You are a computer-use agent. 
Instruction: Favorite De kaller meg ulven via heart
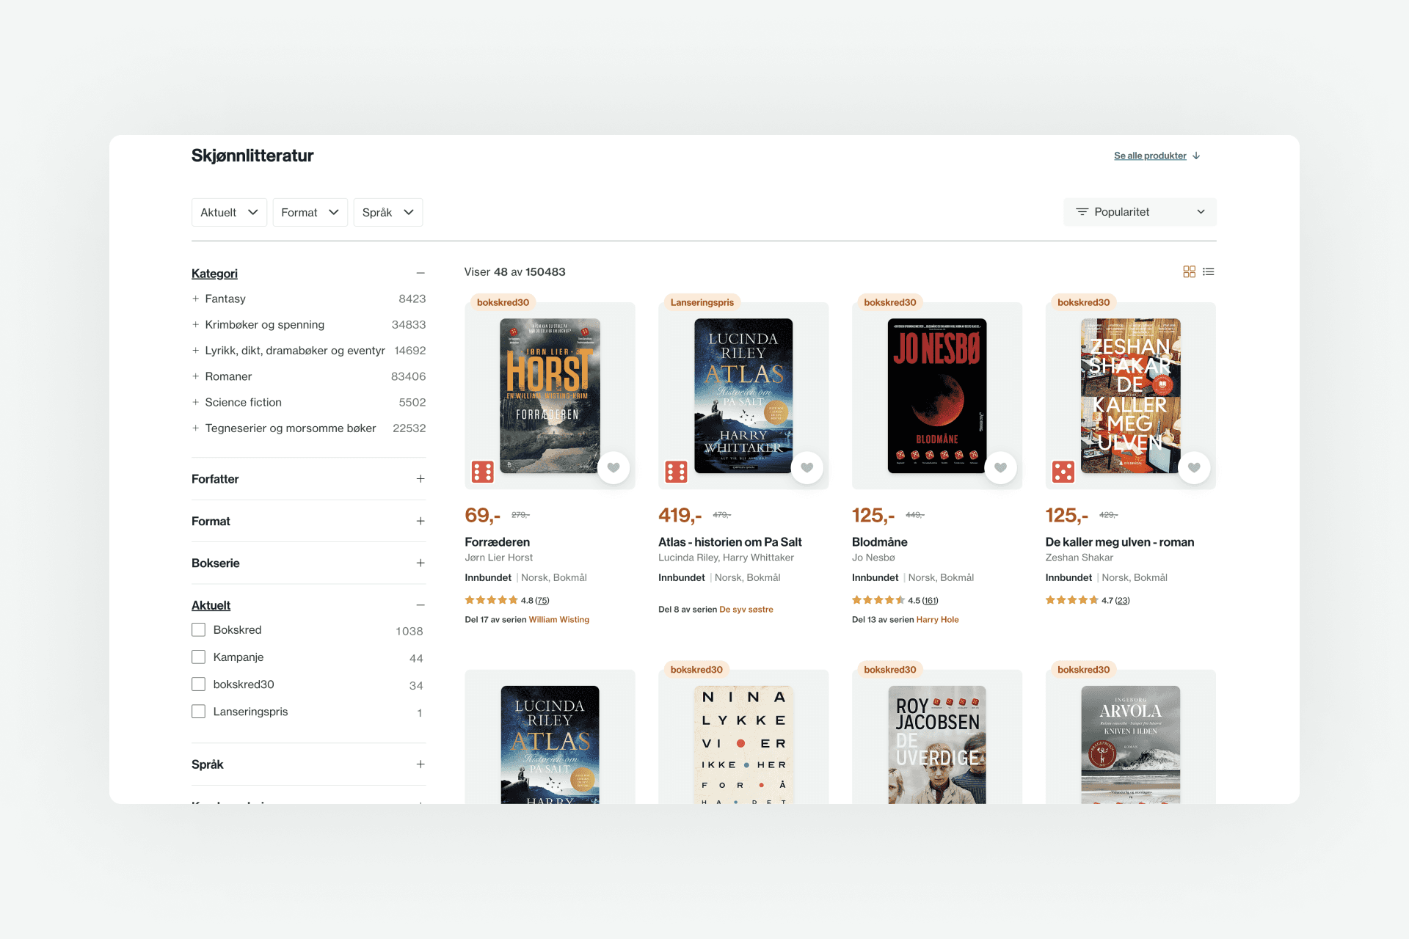pos(1195,467)
